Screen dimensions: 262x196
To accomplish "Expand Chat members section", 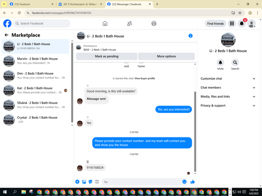I will [x=228, y=87].
